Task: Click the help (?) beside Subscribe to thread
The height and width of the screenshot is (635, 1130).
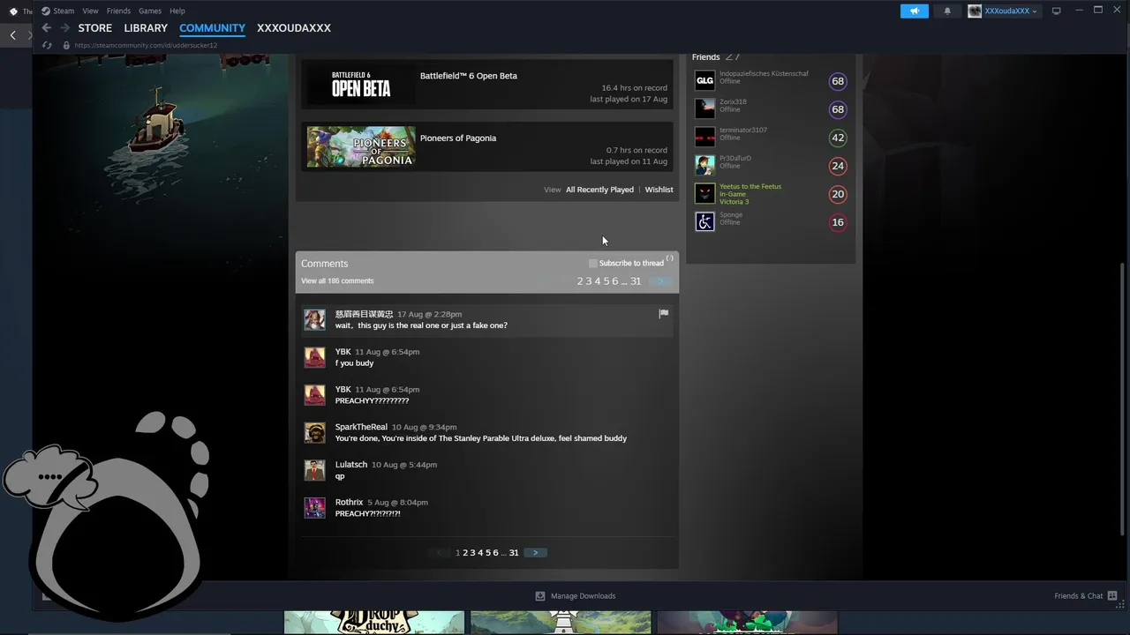Action: coord(669,258)
